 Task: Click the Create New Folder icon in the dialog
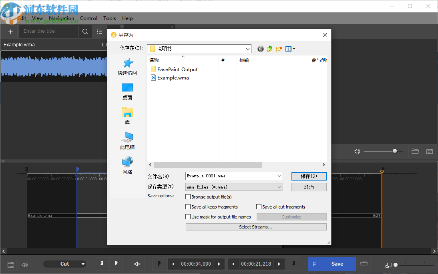point(279,49)
